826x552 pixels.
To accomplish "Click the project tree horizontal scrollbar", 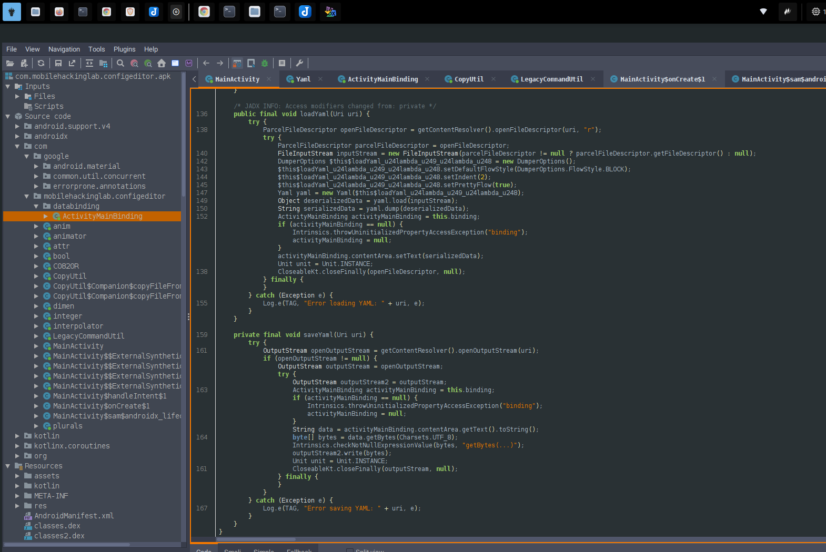I will point(67,545).
